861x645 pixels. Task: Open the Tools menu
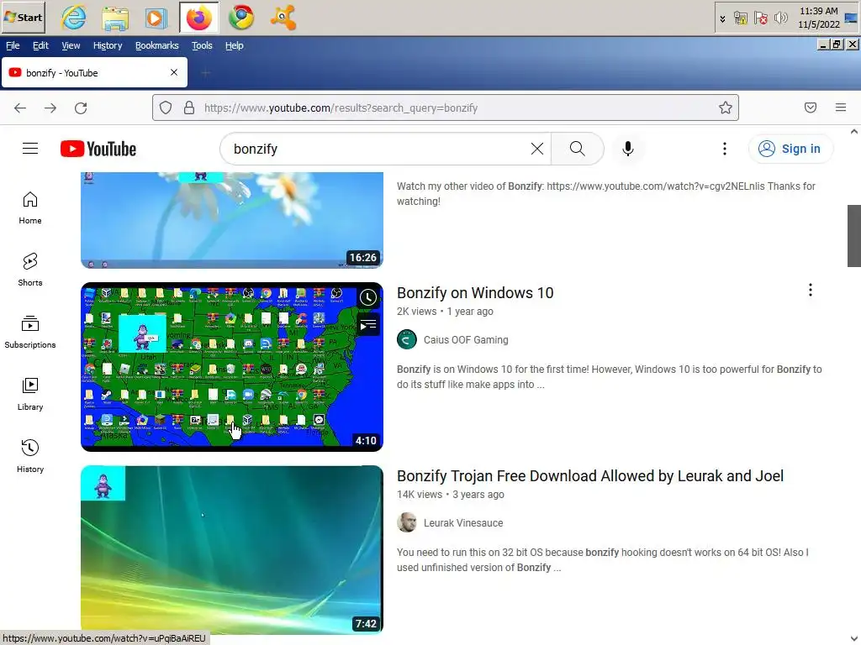202,45
